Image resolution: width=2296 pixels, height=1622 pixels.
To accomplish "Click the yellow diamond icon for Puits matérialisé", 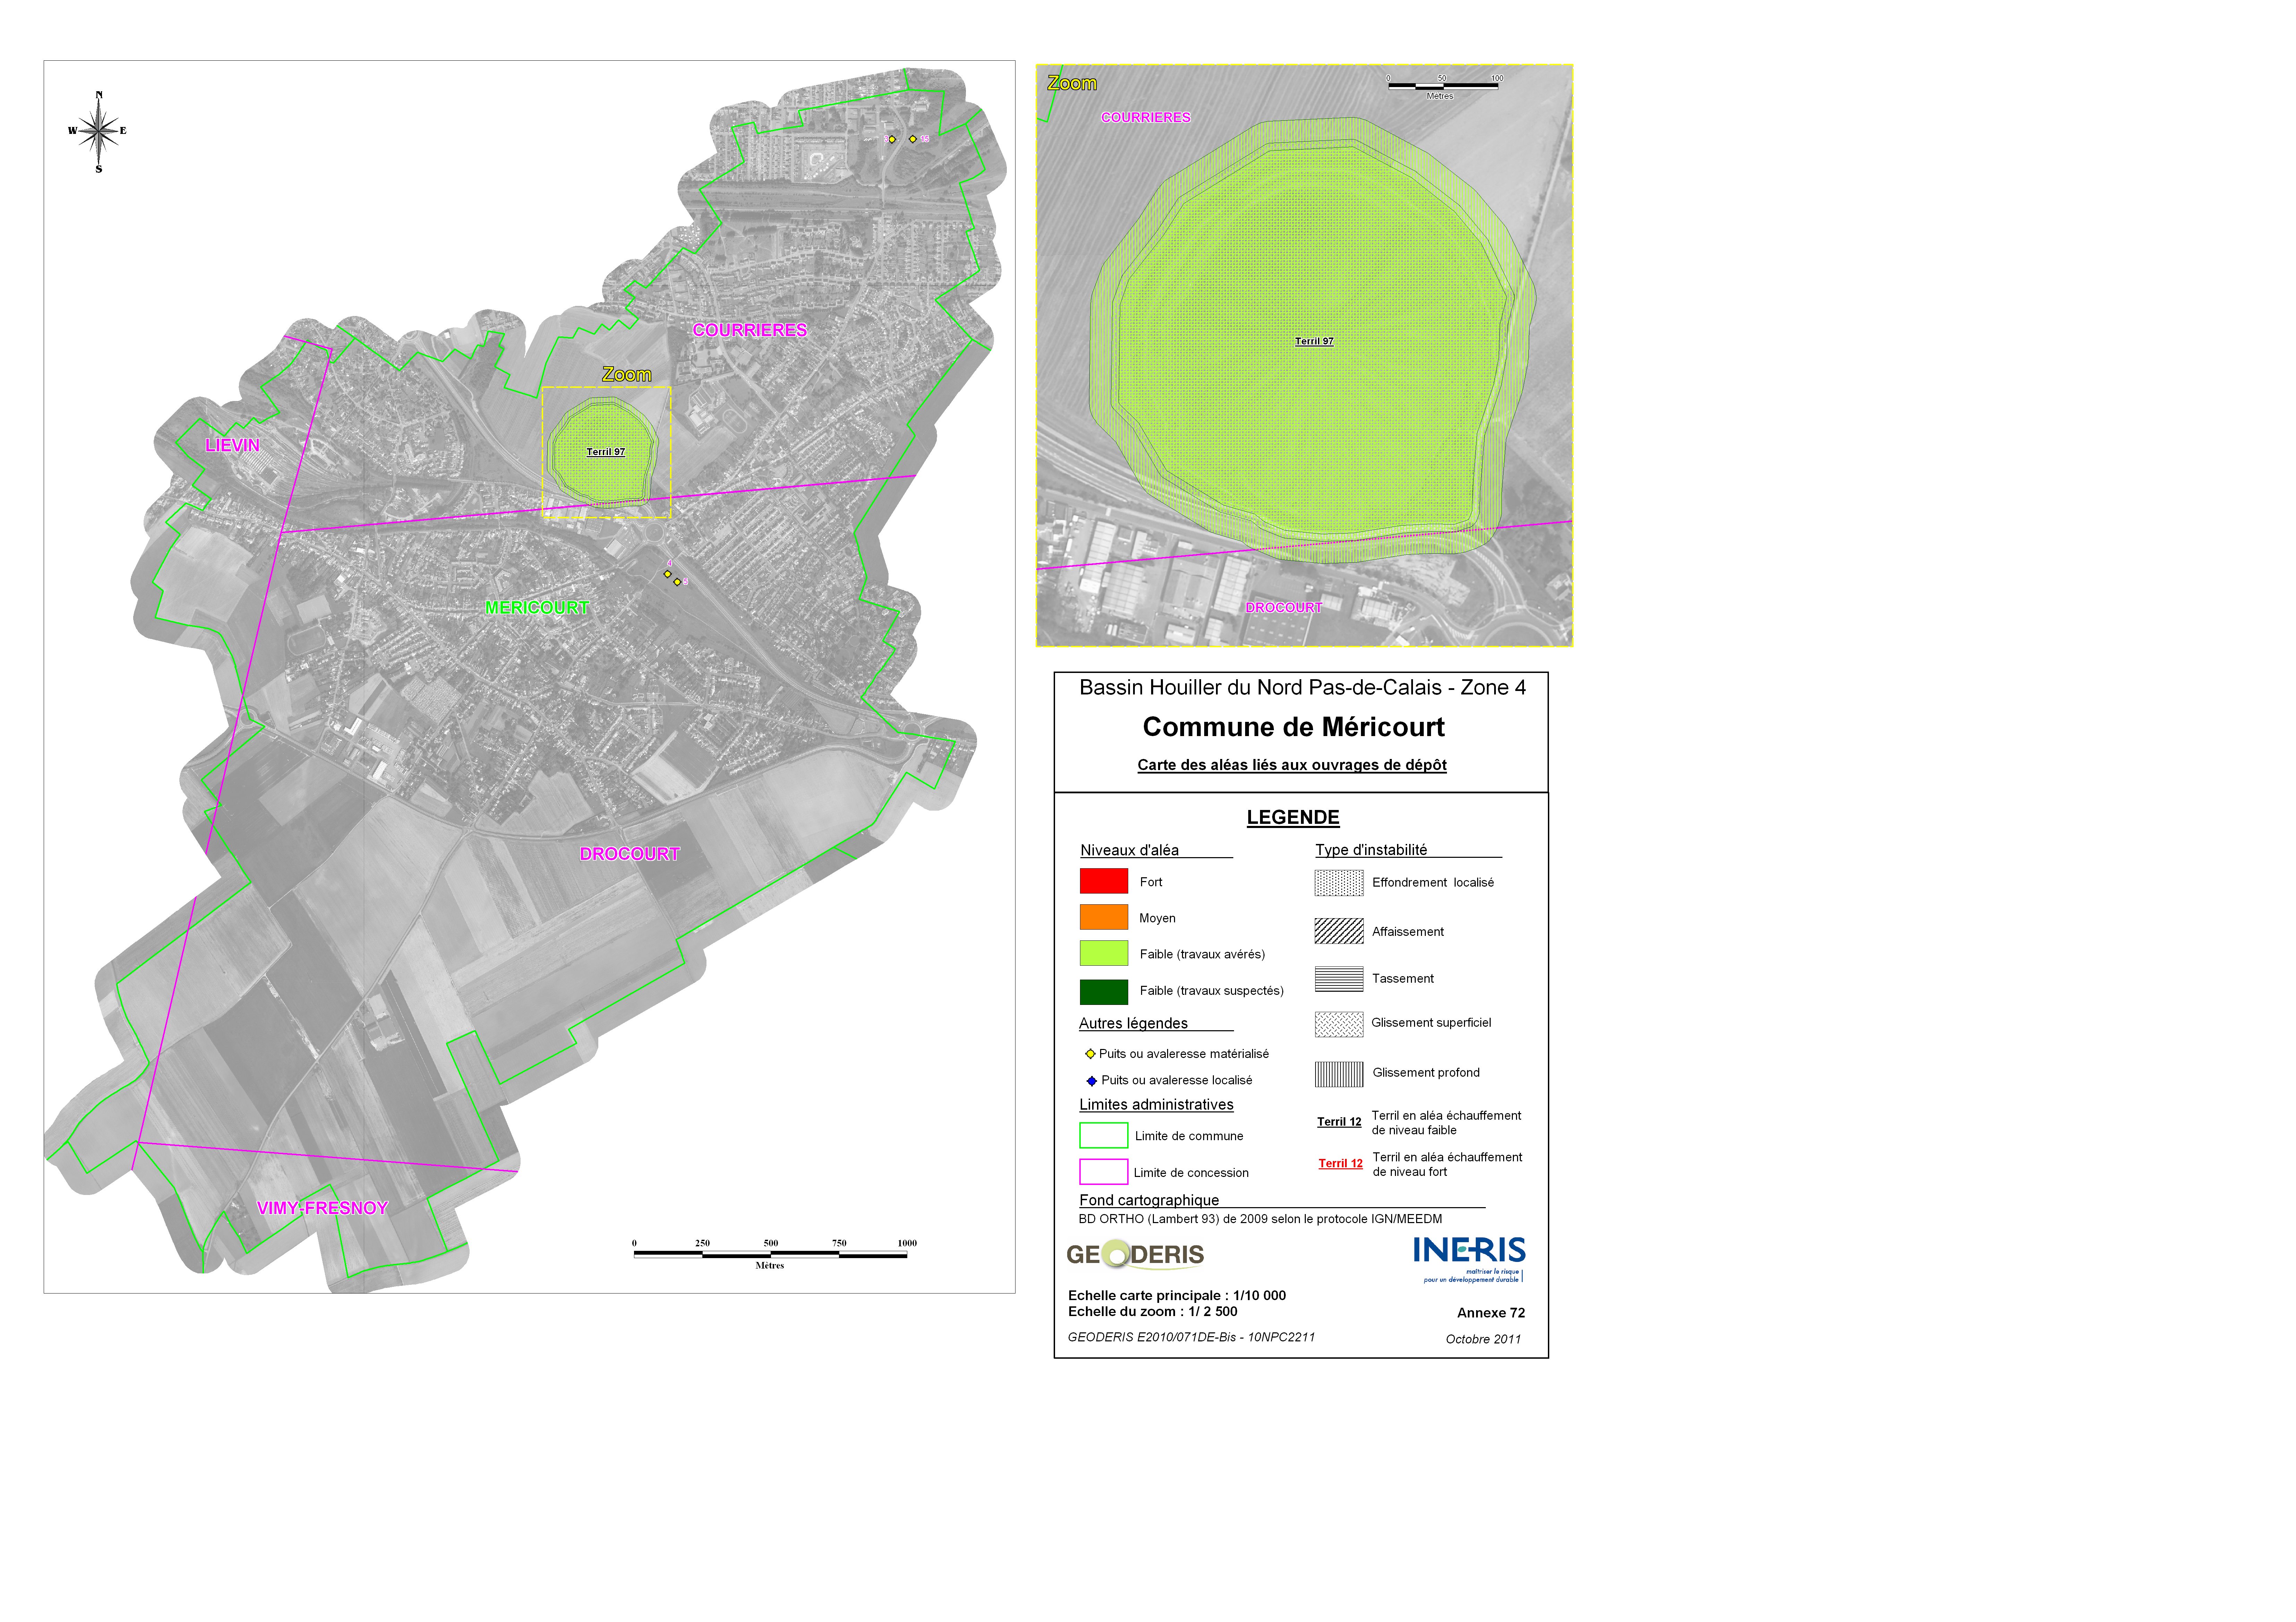I will [1090, 1054].
